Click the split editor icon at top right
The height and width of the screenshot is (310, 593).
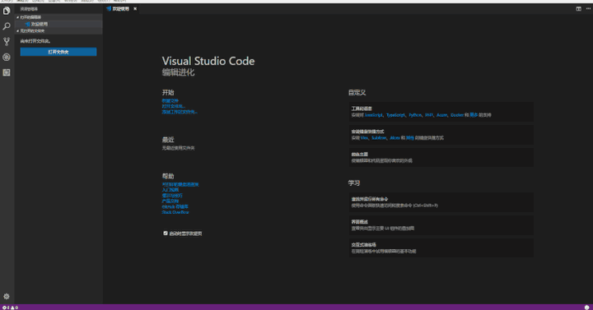click(x=578, y=9)
